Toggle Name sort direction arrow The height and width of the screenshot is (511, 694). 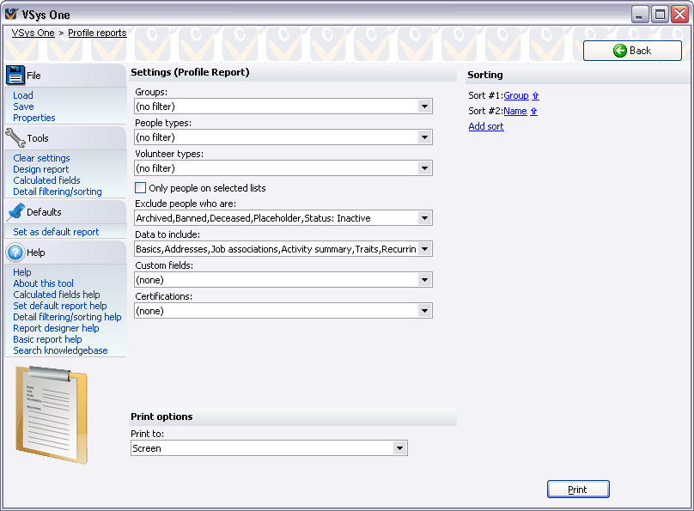pos(533,112)
